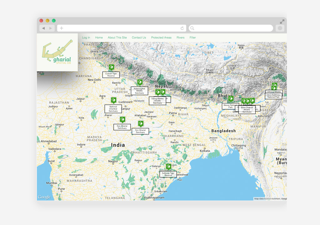Click the plus icon in address bar
This screenshot has width=320, height=225.
point(62,28)
